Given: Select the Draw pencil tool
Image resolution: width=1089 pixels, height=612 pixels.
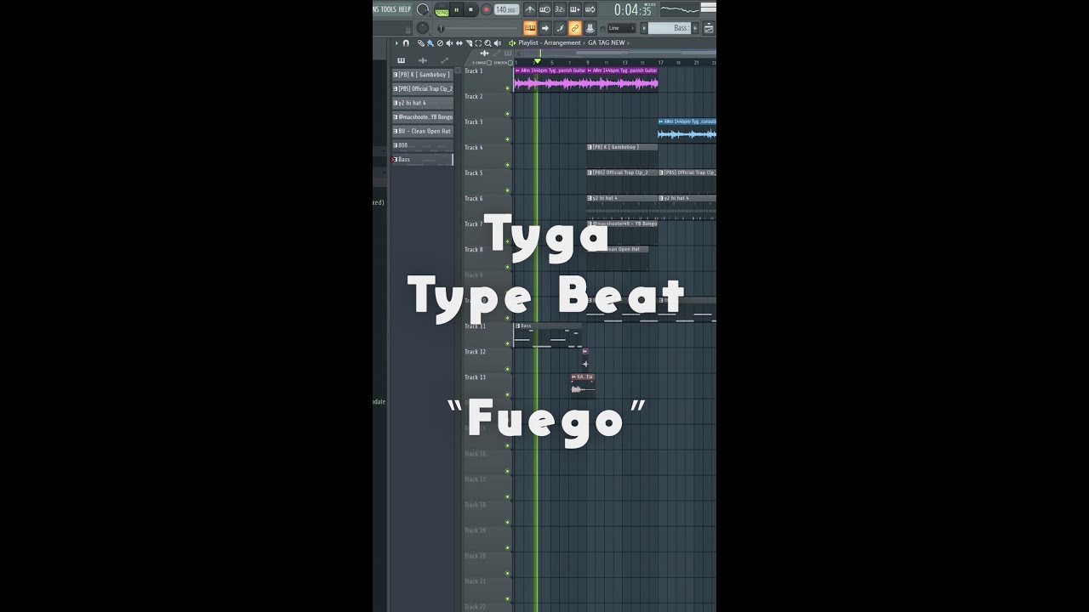Looking at the screenshot, I should (x=421, y=42).
